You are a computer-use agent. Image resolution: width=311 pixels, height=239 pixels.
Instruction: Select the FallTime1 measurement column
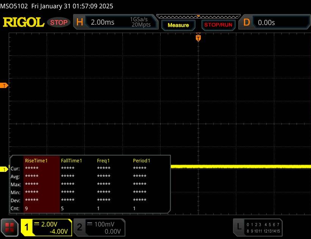(x=72, y=160)
